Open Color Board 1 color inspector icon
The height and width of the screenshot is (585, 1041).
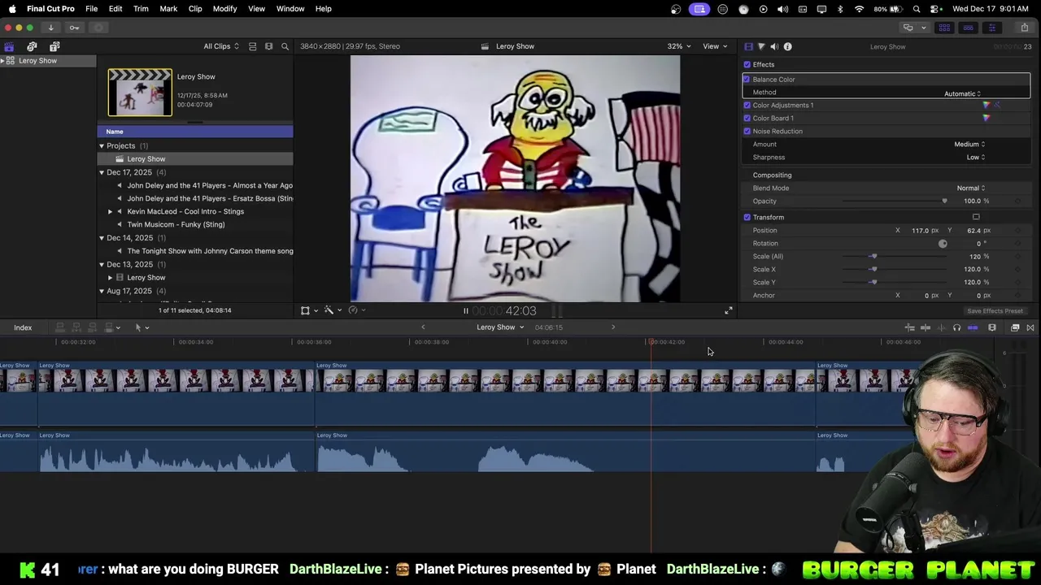987,118
